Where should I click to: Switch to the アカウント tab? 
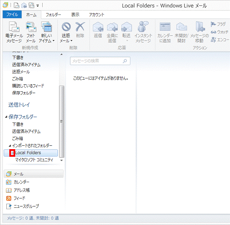[x=97, y=15]
